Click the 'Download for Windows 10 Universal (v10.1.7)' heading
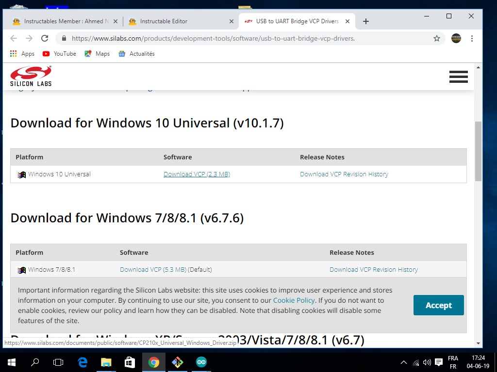497x372 pixels. [x=147, y=123]
